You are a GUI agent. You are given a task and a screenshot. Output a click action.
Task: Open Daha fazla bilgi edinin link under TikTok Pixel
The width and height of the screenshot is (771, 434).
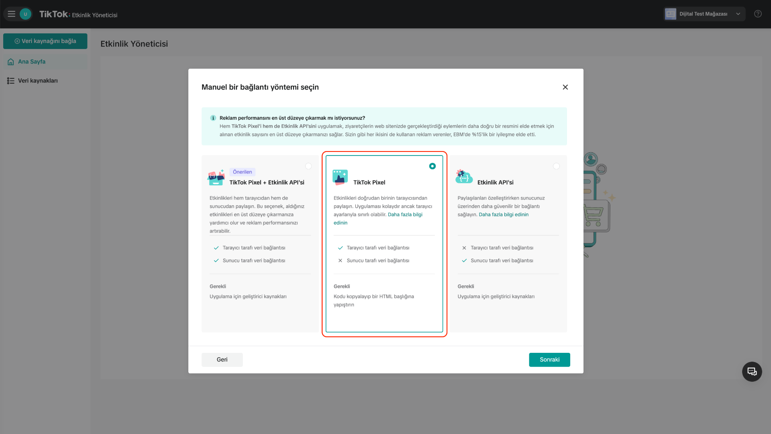405,215
